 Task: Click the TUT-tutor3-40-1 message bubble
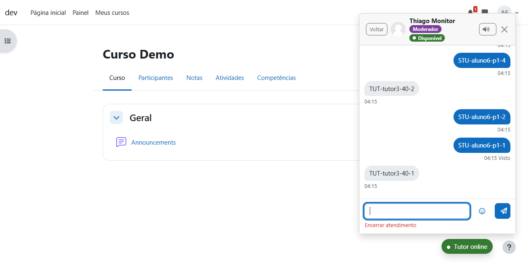pyautogui.click(x=392, y=173)
